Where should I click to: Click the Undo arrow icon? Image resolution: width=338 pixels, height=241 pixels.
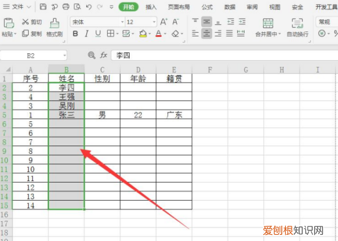tap(88, 7)
